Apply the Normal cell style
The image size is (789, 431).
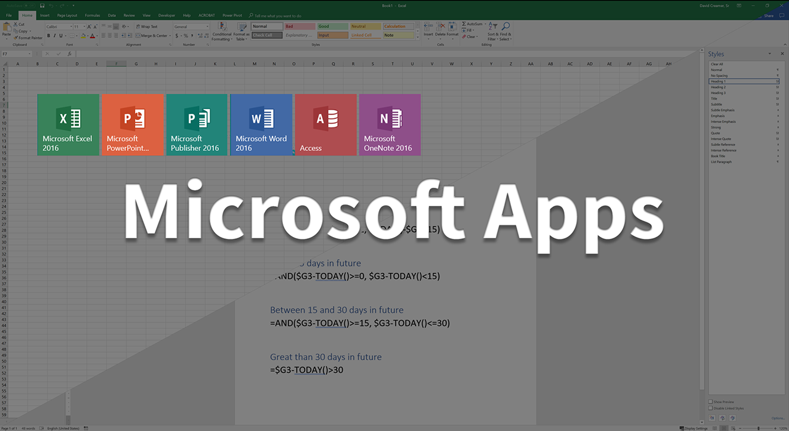click(267, 26)
